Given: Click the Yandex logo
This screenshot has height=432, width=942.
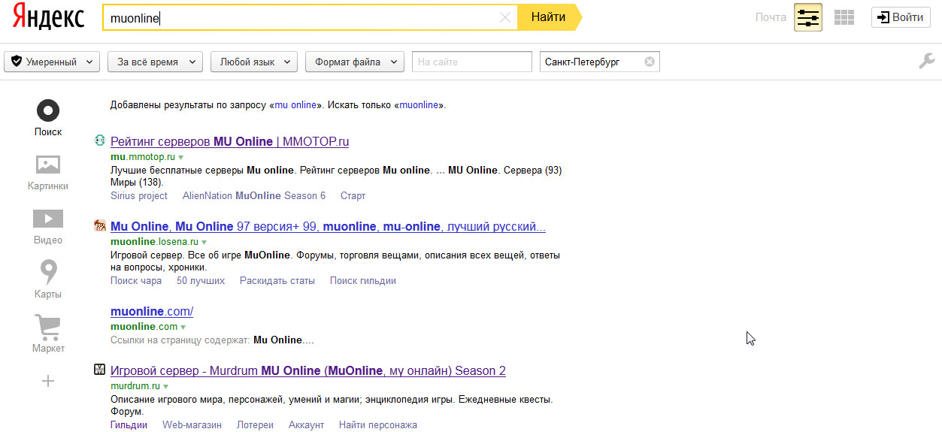Looking at the screenshot, I should (47, 18).
